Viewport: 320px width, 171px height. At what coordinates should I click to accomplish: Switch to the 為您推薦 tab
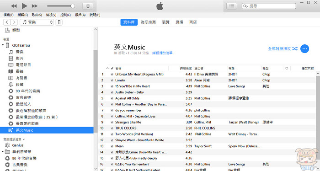click(x=148, y=22)
